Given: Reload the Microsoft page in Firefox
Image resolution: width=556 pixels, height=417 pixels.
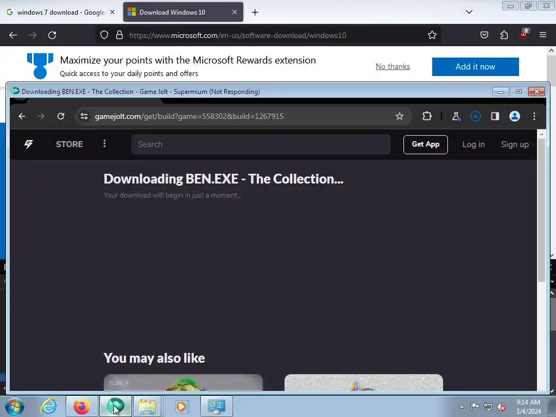Looking at the screenshot, I should click(x=52, y=35).
